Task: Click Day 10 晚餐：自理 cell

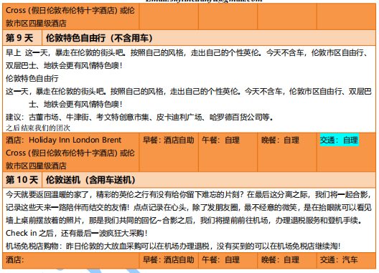Action: pos(280,259)
